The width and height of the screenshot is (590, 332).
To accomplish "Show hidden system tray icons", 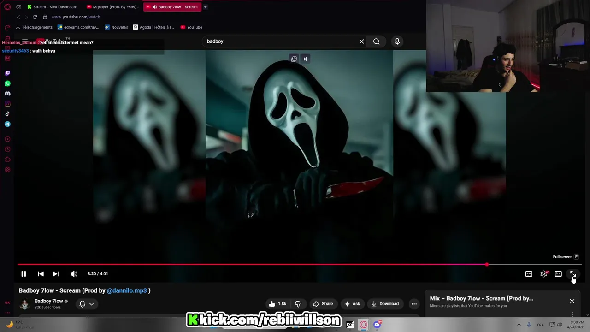I will point(519,325).
